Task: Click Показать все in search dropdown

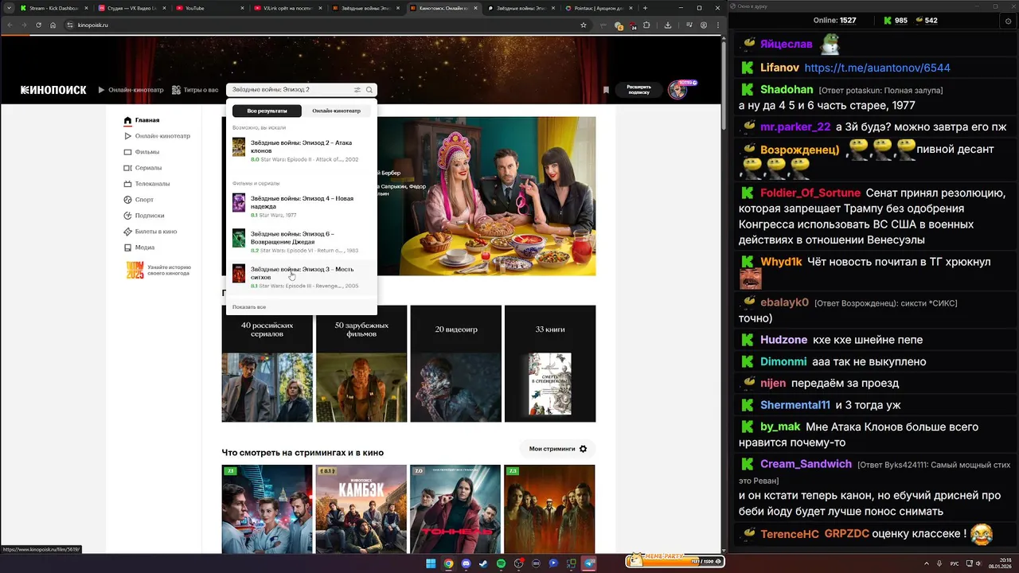Action: (249, 307)
